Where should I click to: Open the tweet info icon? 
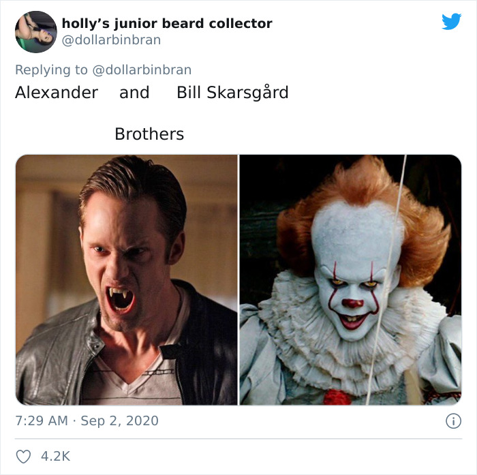453,421
